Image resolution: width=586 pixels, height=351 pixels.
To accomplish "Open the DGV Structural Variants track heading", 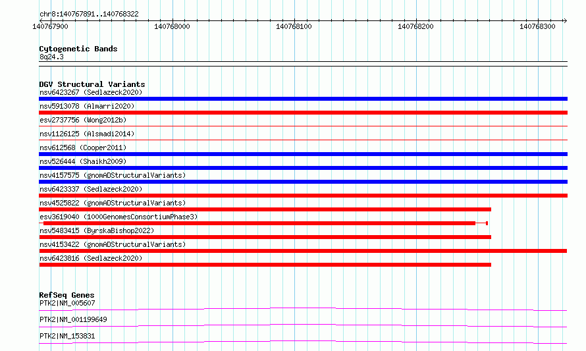I will 92,84.
